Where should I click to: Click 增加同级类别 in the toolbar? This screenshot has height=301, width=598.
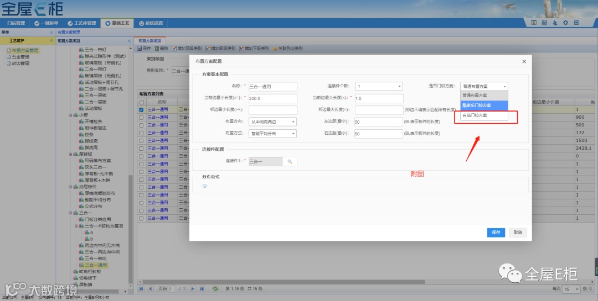220,49
